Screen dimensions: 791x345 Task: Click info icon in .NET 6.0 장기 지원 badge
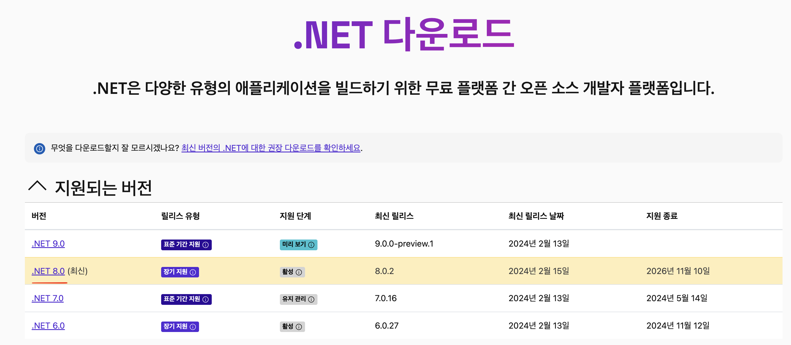click(x=193, y=327)
